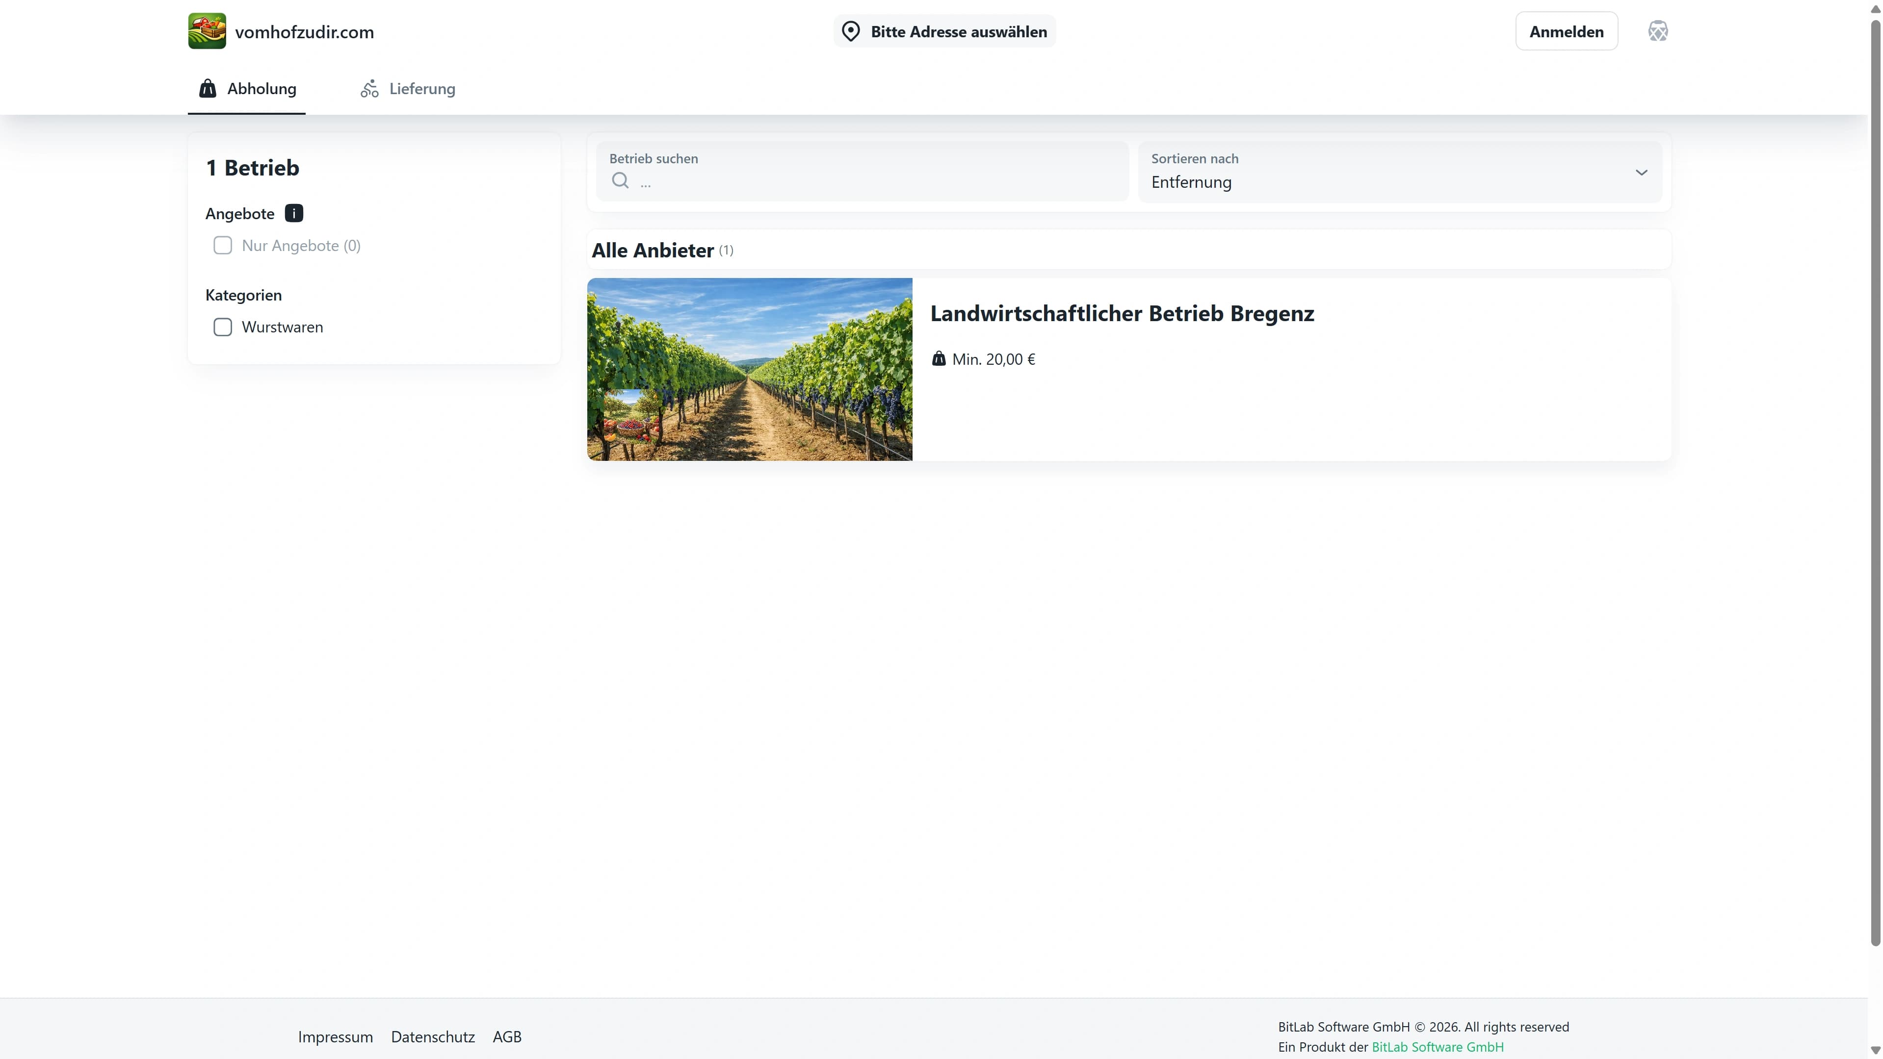Click the bag icon beside Min. 20,00 €
Screen dimensions: 1883x1059
939,358
